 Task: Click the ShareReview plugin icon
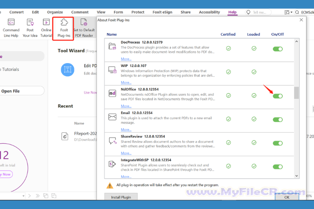tap(113, 141)
